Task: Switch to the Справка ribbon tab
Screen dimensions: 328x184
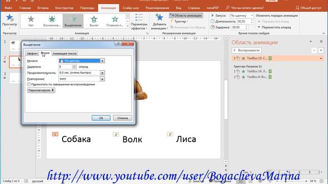Action: [194, 8]
